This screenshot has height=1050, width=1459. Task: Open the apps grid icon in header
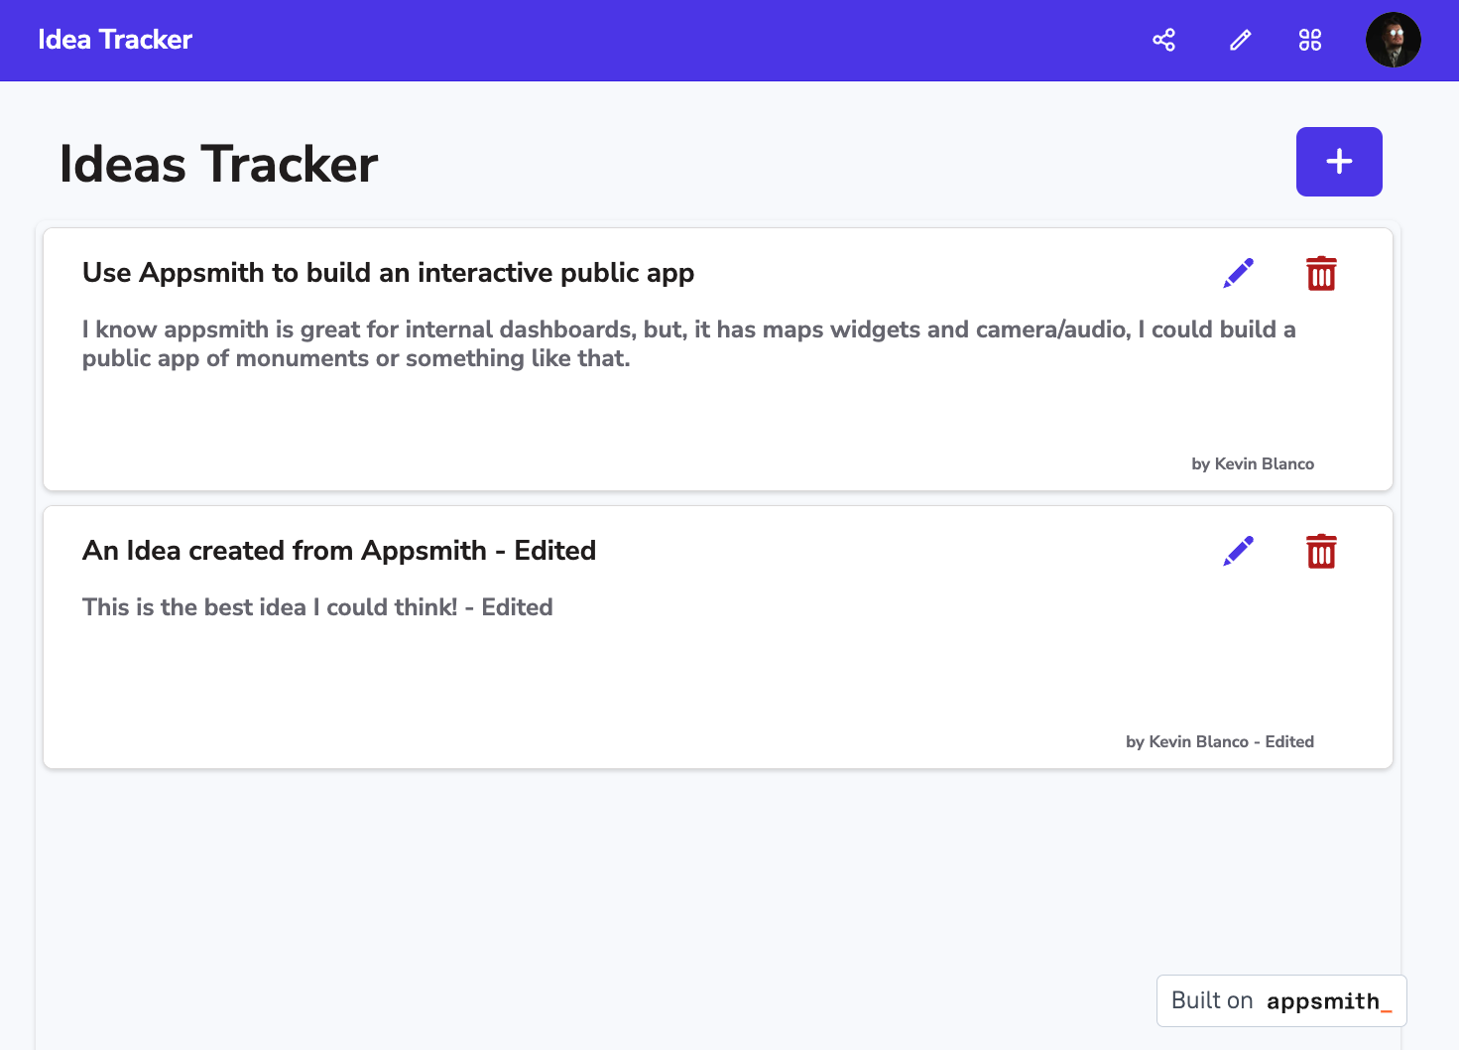1310,40
